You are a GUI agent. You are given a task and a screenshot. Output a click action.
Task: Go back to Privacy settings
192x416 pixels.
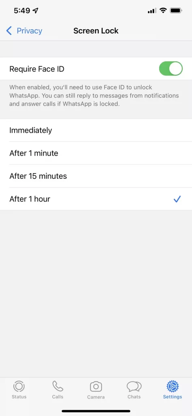[24, 31]
